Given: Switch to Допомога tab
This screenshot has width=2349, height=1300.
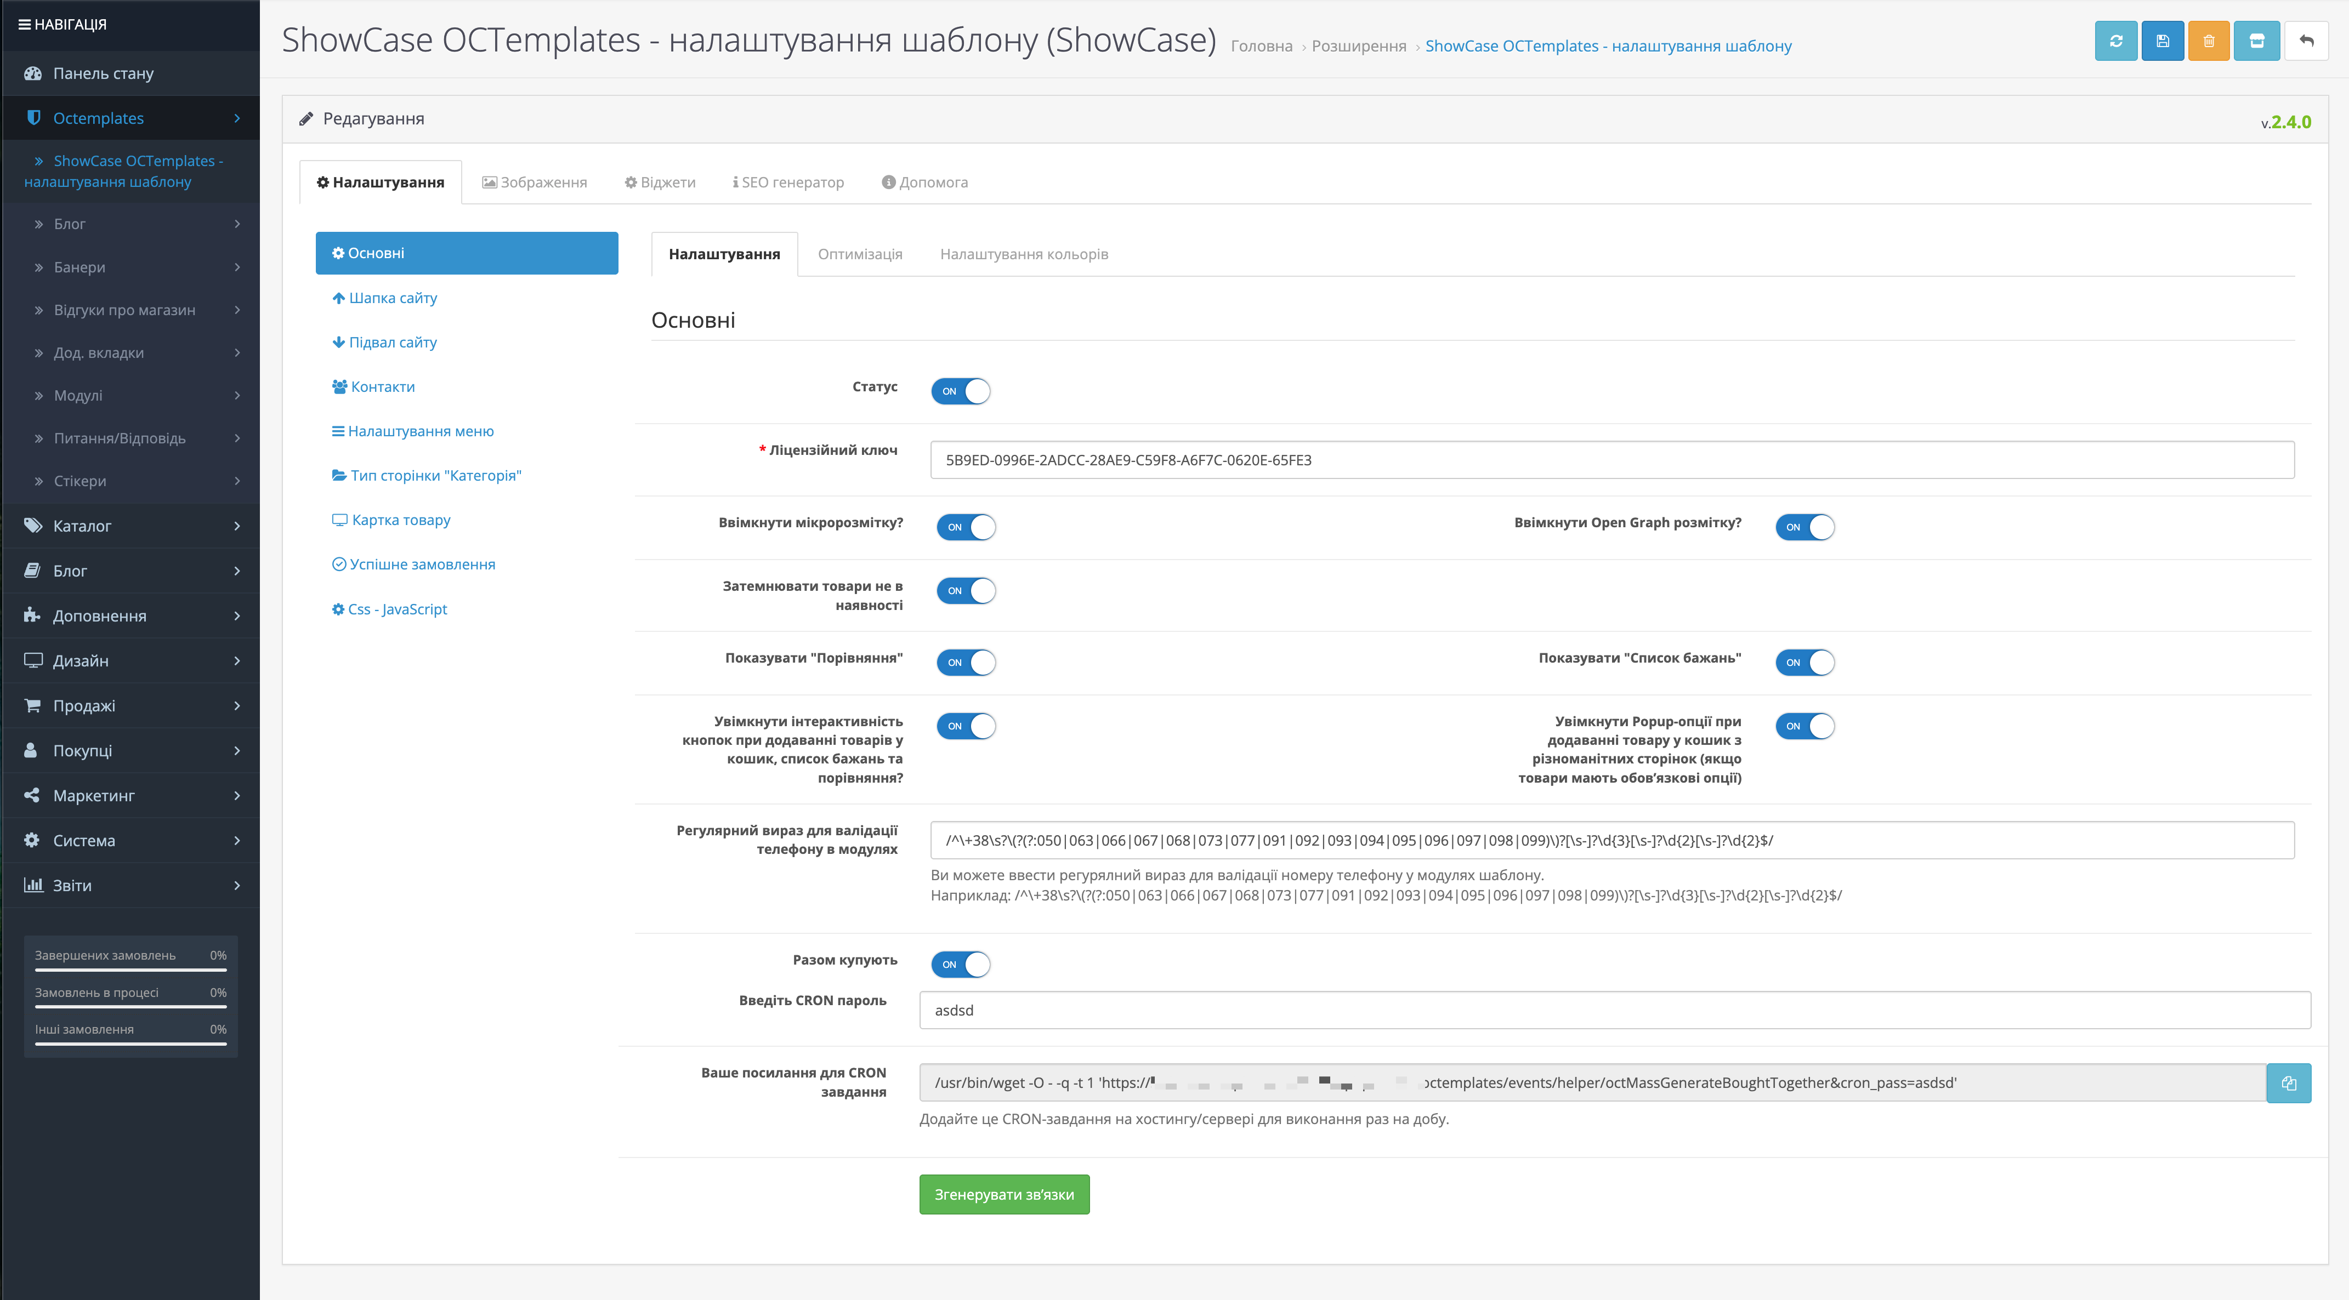Looking at the screenshot, I should coord(924,183).
